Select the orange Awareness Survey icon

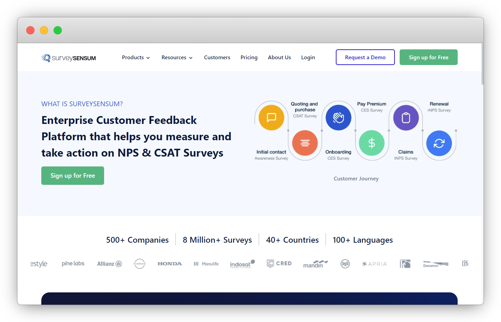[x=305, y=143]
